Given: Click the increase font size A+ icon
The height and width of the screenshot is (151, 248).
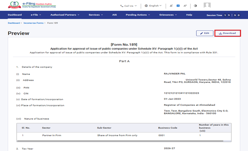Looking at the screenshot, I should [x=185, y=6].
